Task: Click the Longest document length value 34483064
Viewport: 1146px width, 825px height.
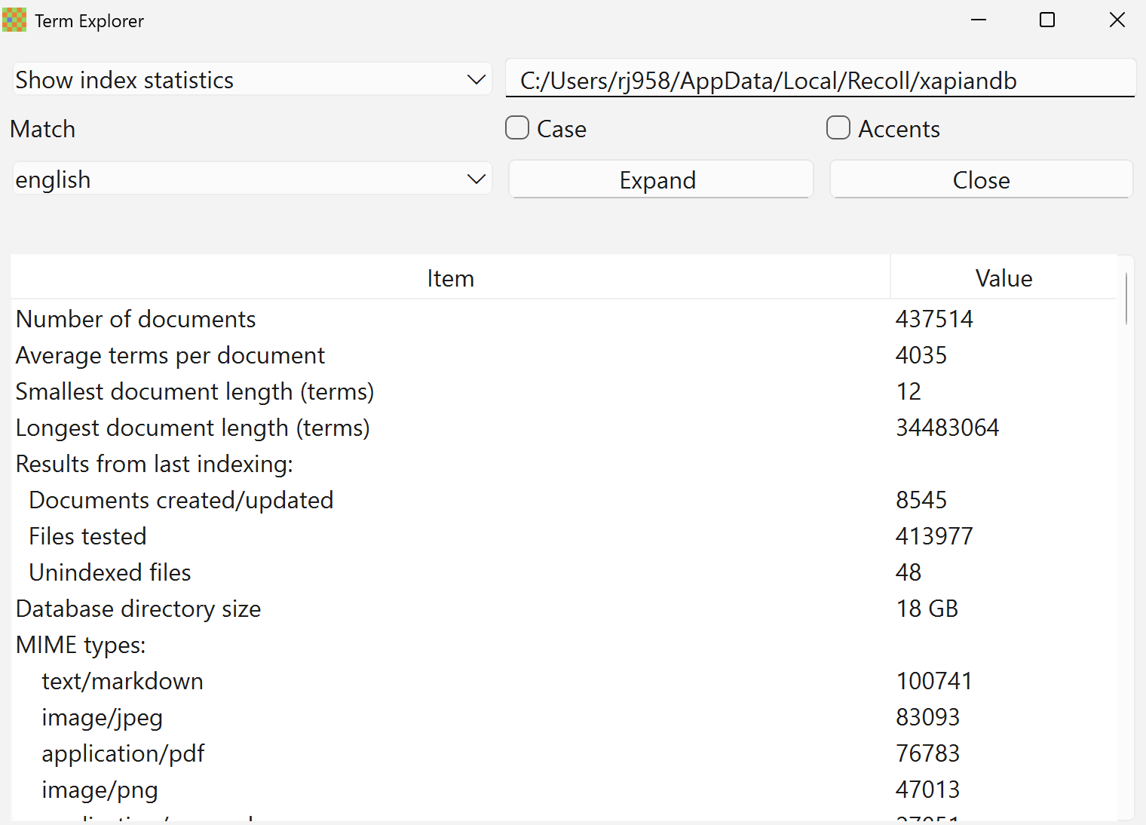Action: click(947, 428)
